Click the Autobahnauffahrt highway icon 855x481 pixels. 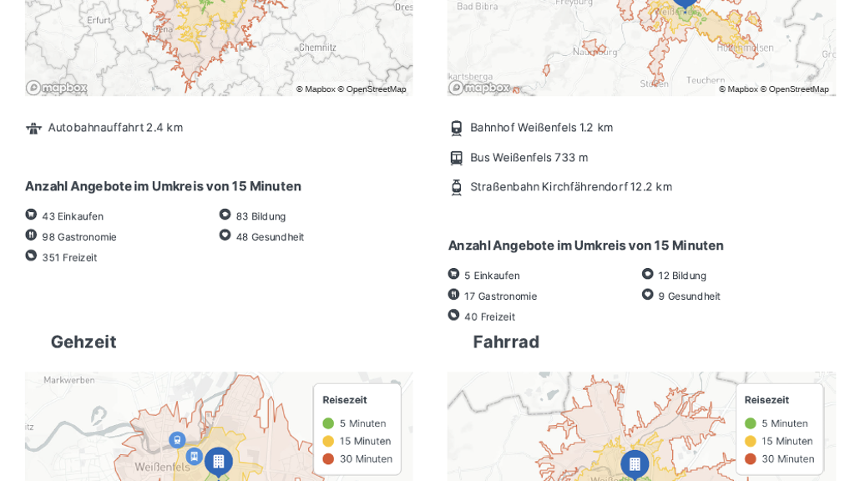coord(33,128)
